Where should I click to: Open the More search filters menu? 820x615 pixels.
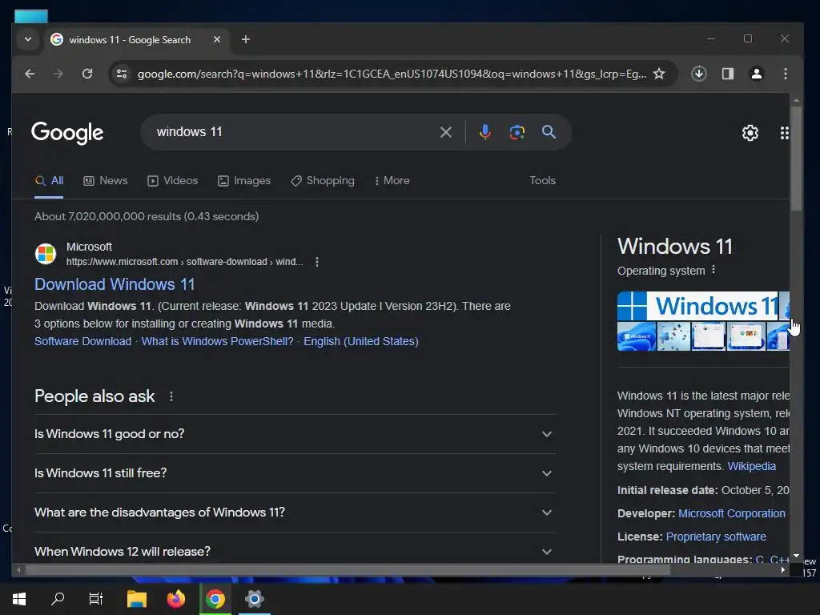[x=392, y=180]
